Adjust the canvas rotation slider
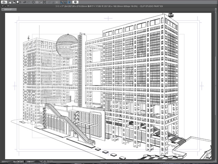The width and height of the screenshot is (218, 164). coord(37,162)
